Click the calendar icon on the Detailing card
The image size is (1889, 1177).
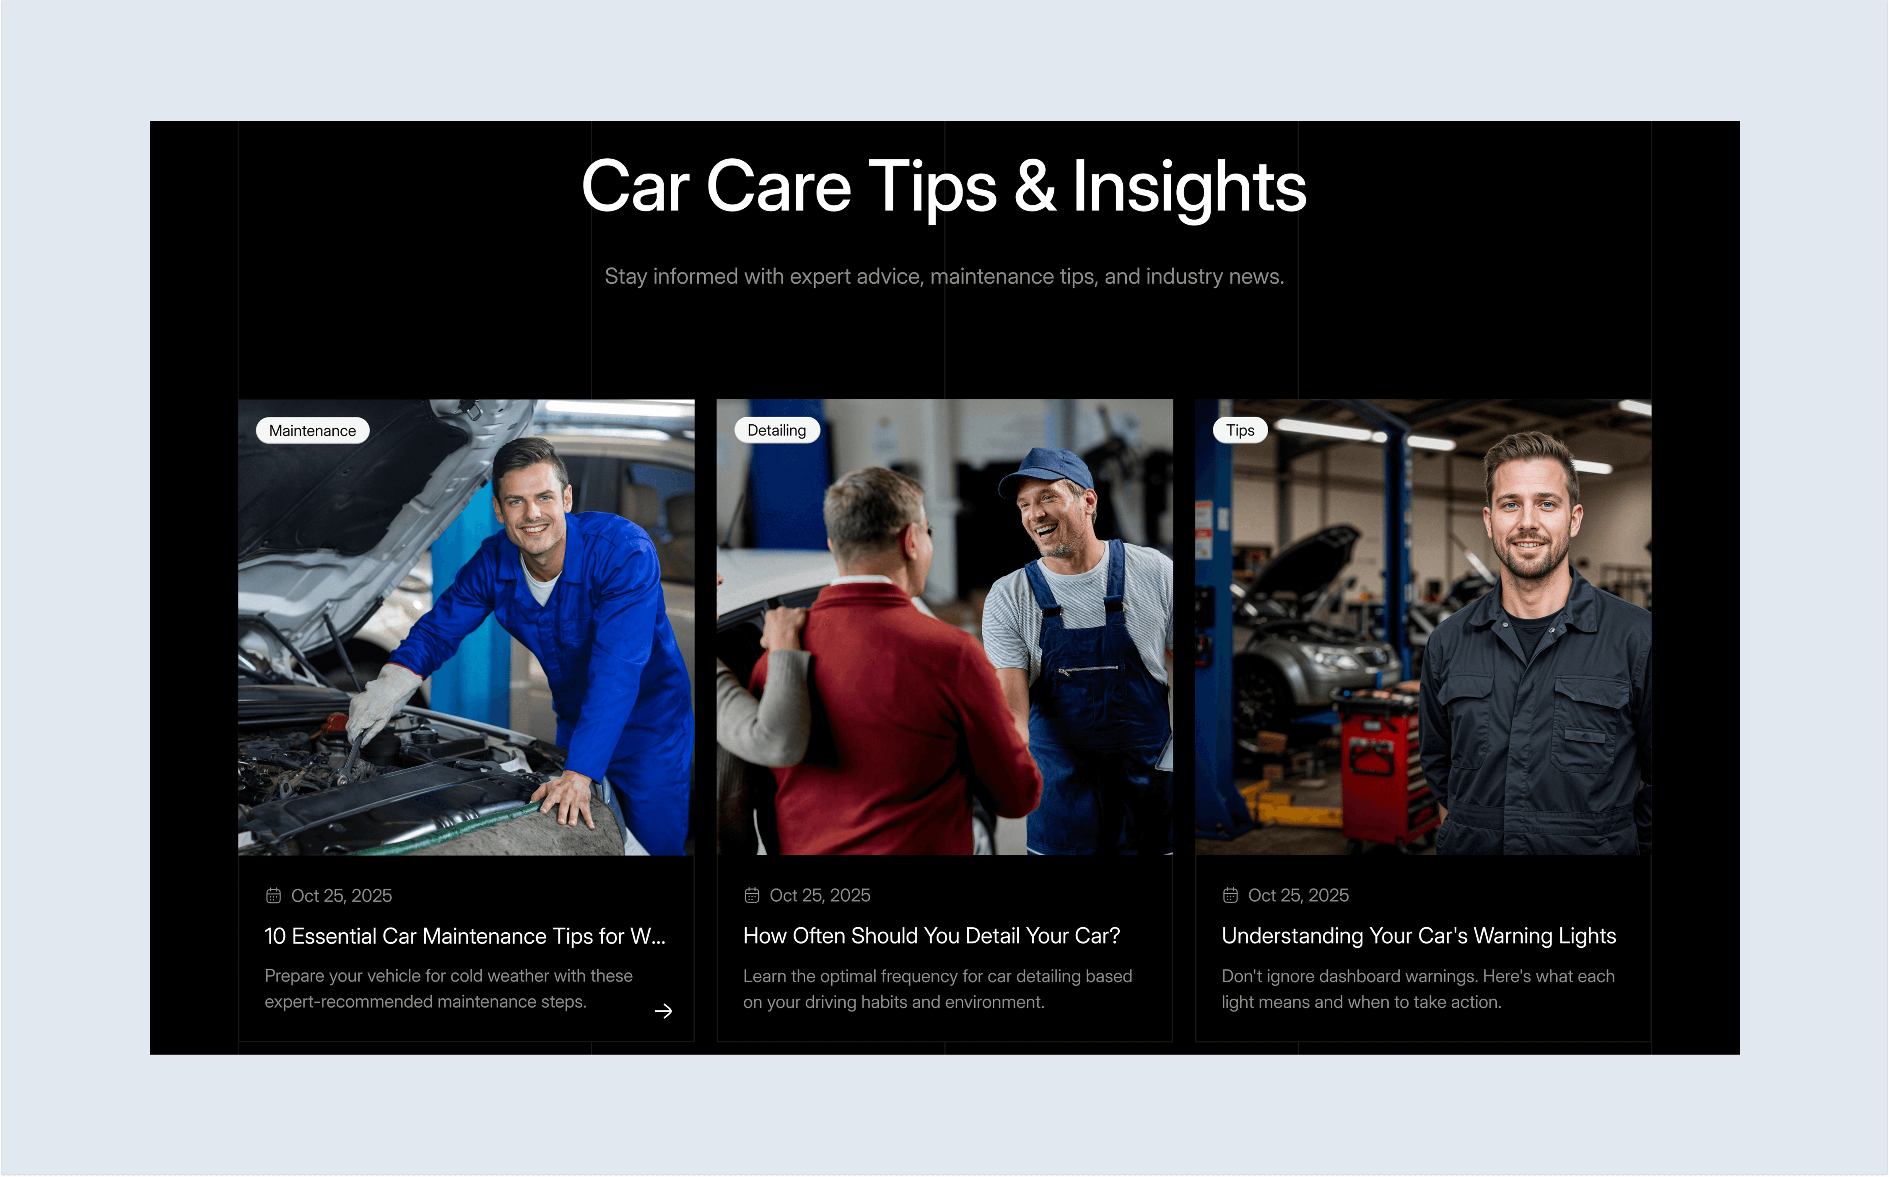coord(752,895)
